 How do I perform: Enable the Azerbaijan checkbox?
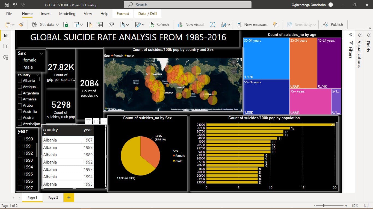pos(20,124)
